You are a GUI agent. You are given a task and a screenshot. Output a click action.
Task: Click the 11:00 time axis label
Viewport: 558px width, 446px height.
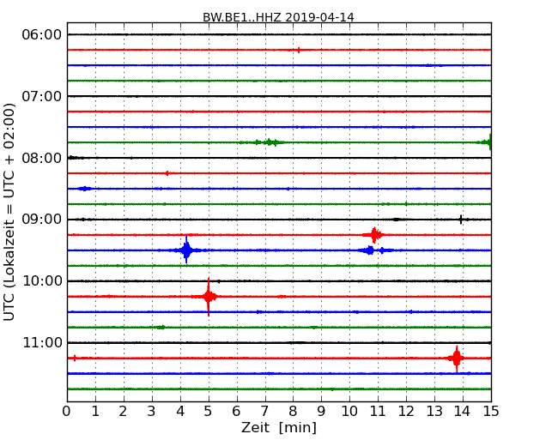point(42,342)
